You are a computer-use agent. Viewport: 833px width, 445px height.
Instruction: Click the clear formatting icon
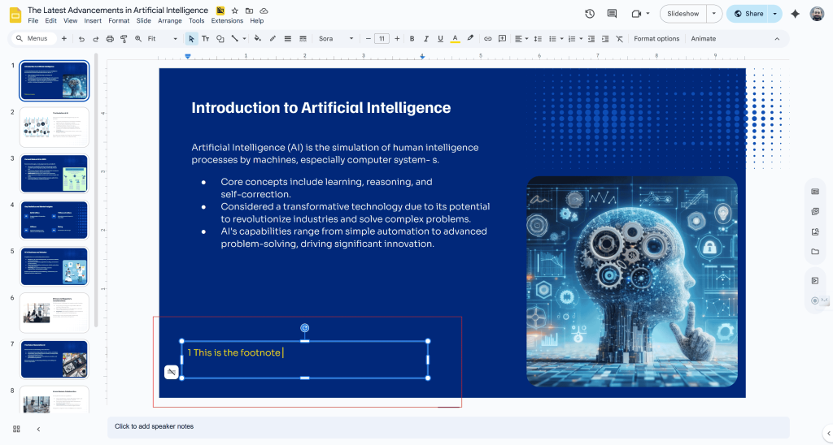tap(619, 38)
